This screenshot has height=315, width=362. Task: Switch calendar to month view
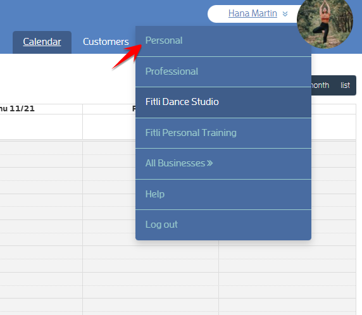coord(320,85)
